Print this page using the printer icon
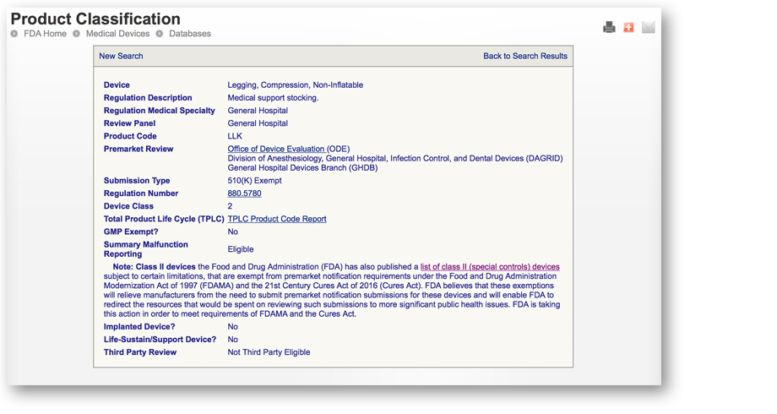 click(609, 27)
